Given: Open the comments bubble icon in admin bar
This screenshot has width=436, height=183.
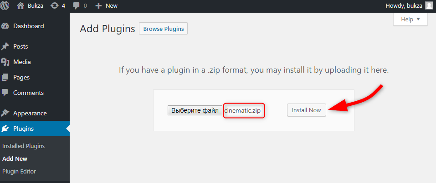Looking at the screenshot, I should click(76, 5).
